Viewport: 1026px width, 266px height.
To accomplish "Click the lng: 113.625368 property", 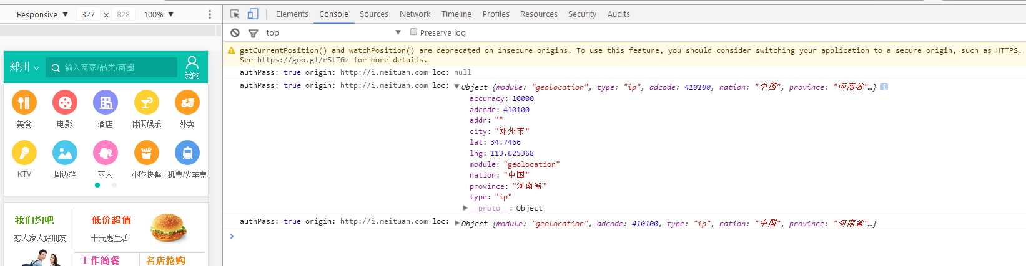I will pyautogui.click(x=501, y=153).
